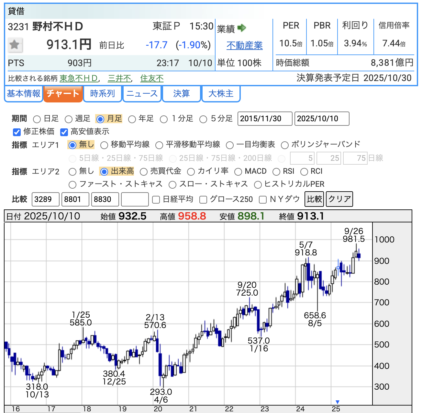Screen dimensions: 422x413
Task: Switch to the 基本情報 tab
Action: (24, 94)
